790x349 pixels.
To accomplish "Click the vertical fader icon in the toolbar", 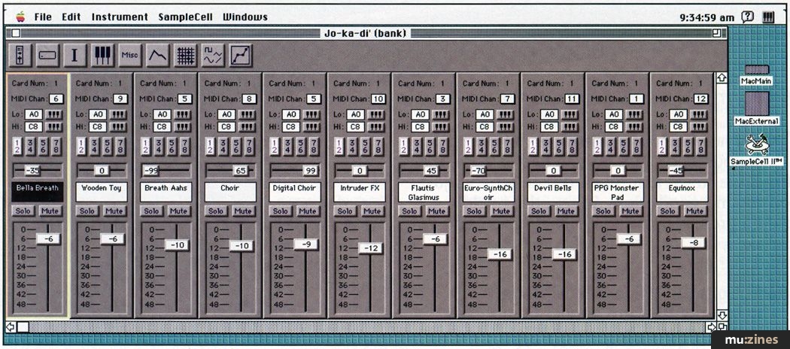I will [x=20, y=54].
